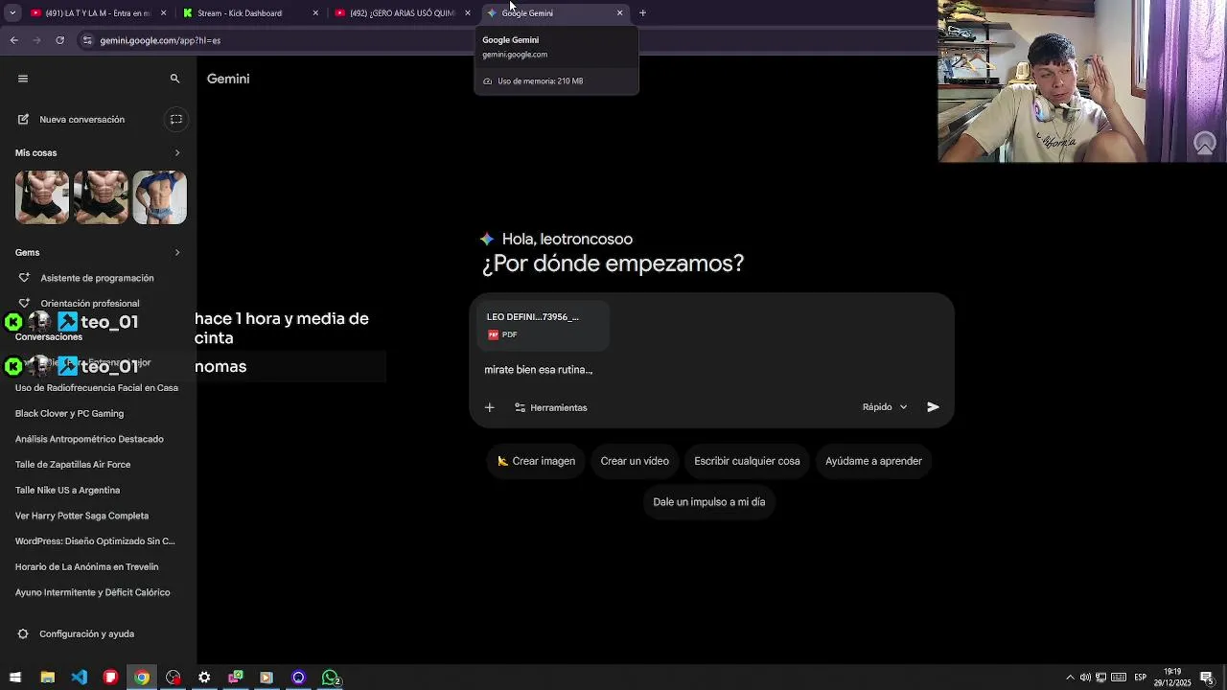Open temporary chat dashed-square icon
Screen dimensions: 1227x690
[x=176, y=119]
